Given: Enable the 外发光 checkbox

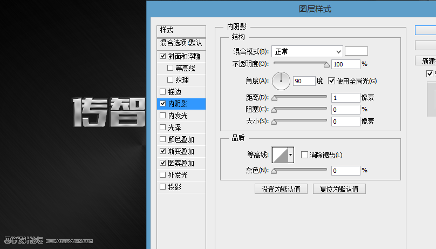Looking at the screenshot, I should [x=162, y=174].
